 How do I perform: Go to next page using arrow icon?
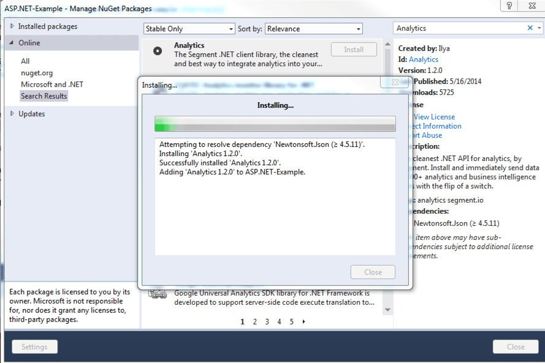click(x=303, y=321)
